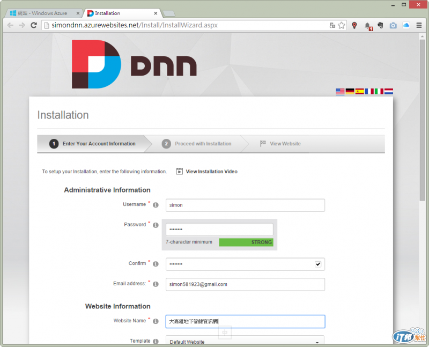Select the Italian flag language
This screenshot has width=429, height=347.
pyautogui.click(x=379, y=91)
